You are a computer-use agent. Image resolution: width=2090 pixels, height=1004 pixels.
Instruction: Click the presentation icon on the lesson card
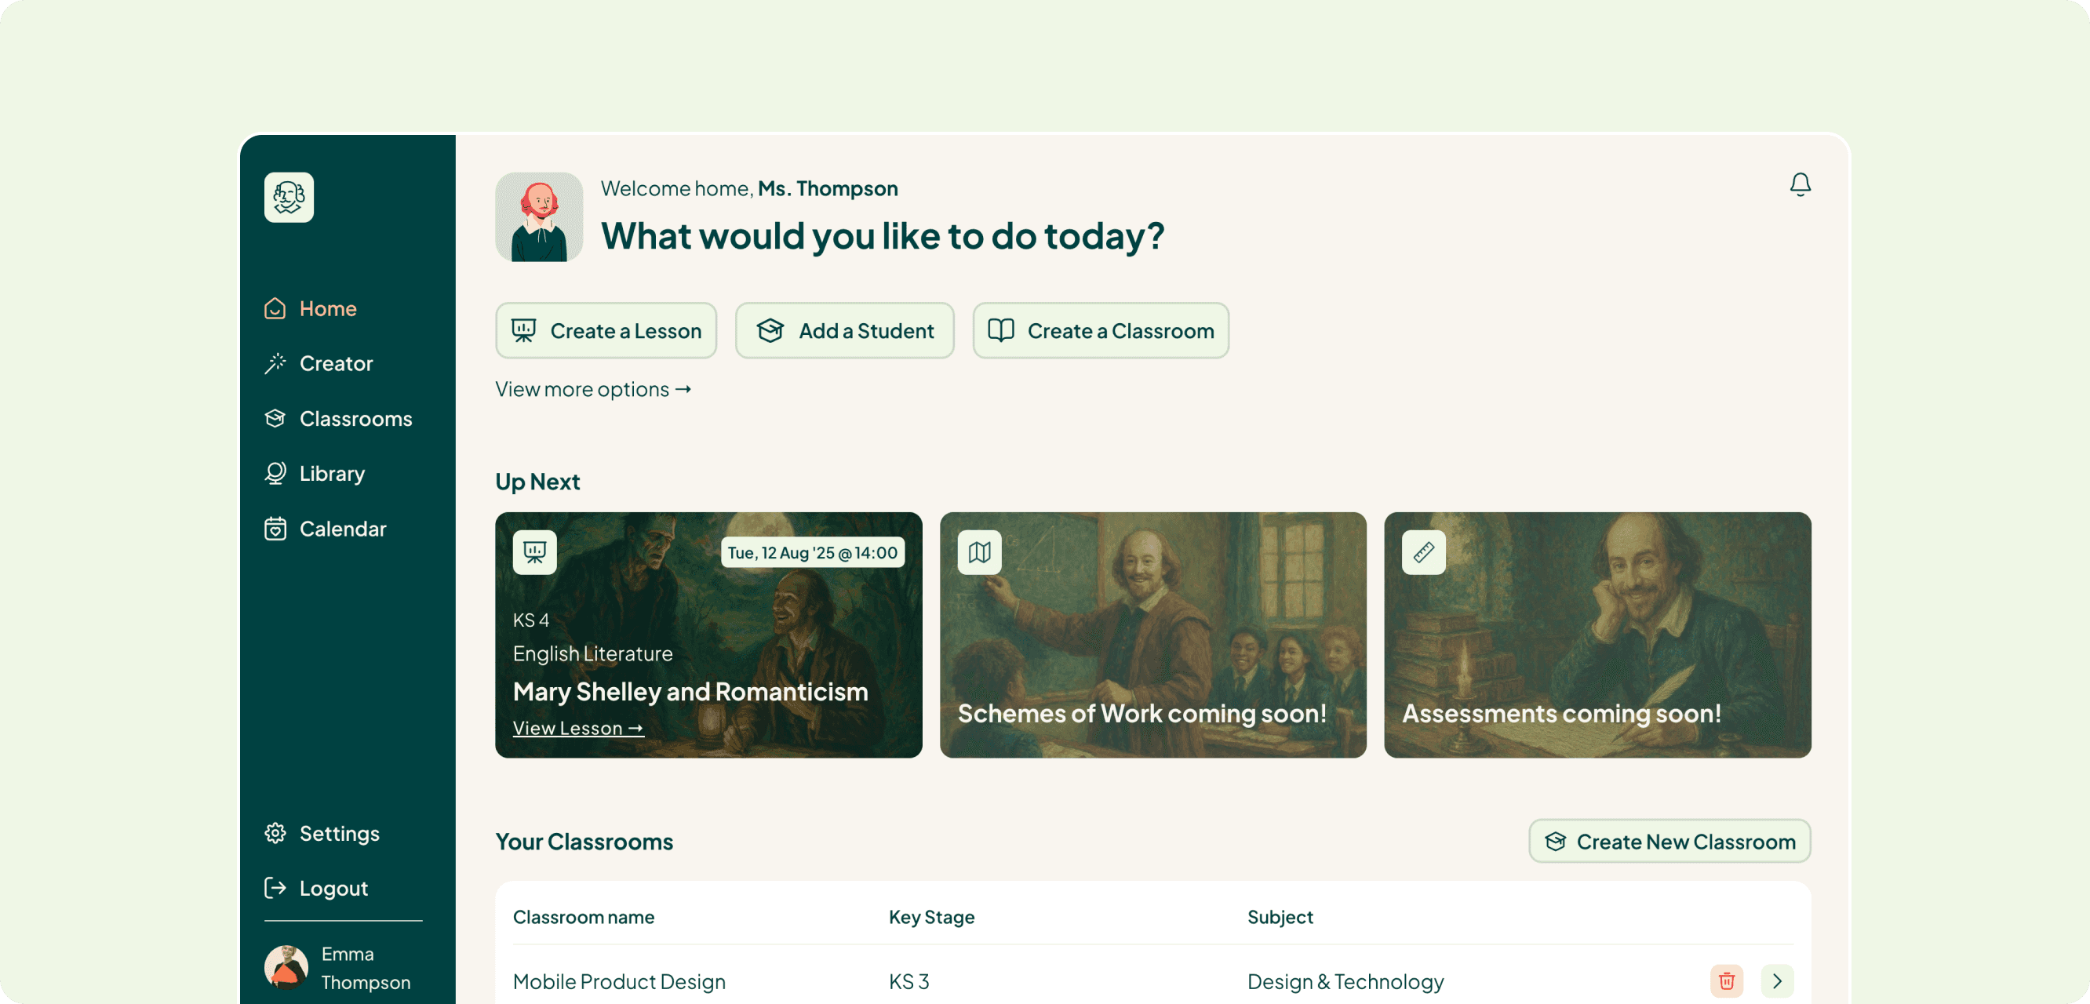pos(535,552)
